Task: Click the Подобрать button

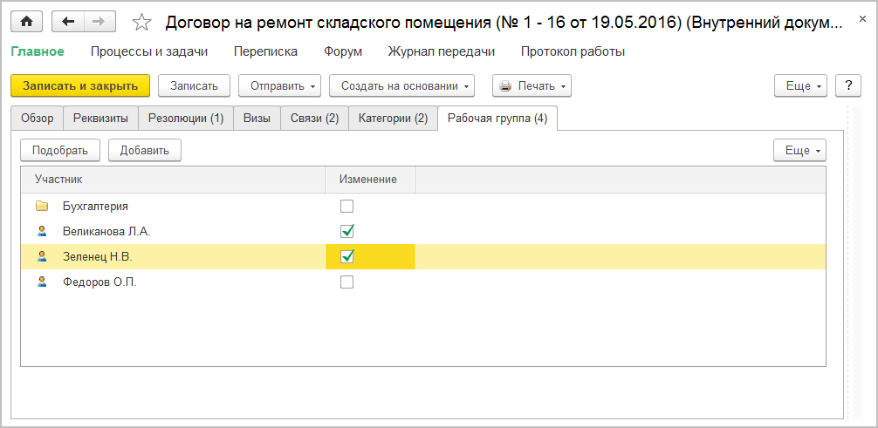Action: tap(60, 150)
